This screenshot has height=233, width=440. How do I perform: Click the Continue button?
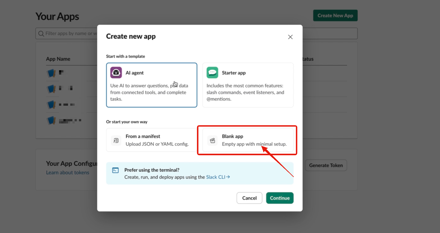(280, 198)
